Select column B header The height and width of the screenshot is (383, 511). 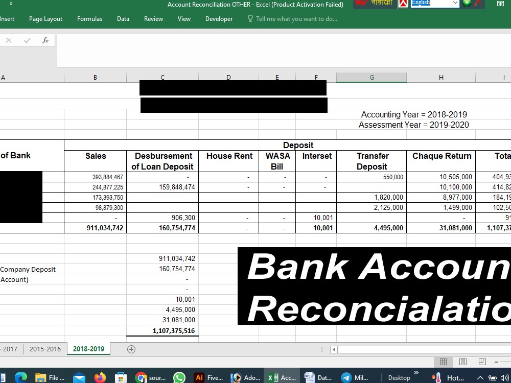95,78
